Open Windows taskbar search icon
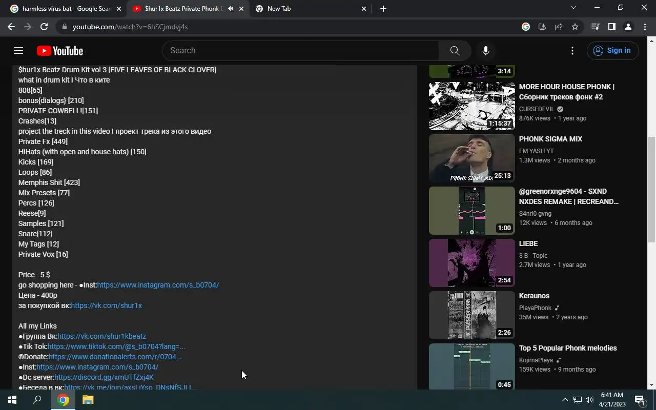Image resolution: width=656 pixels, height=410 pixels. pyautogui.click(x=37, y=400)
